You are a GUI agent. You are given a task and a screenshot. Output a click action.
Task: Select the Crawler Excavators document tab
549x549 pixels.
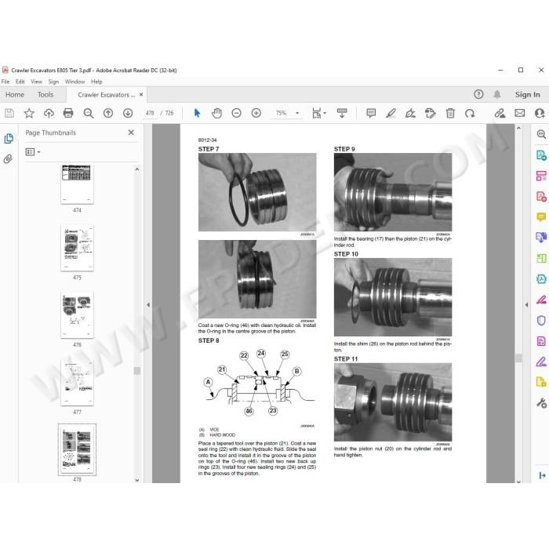click(106, 95)
